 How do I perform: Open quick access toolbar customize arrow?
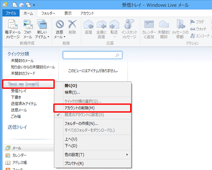click(x=34, y=6)
